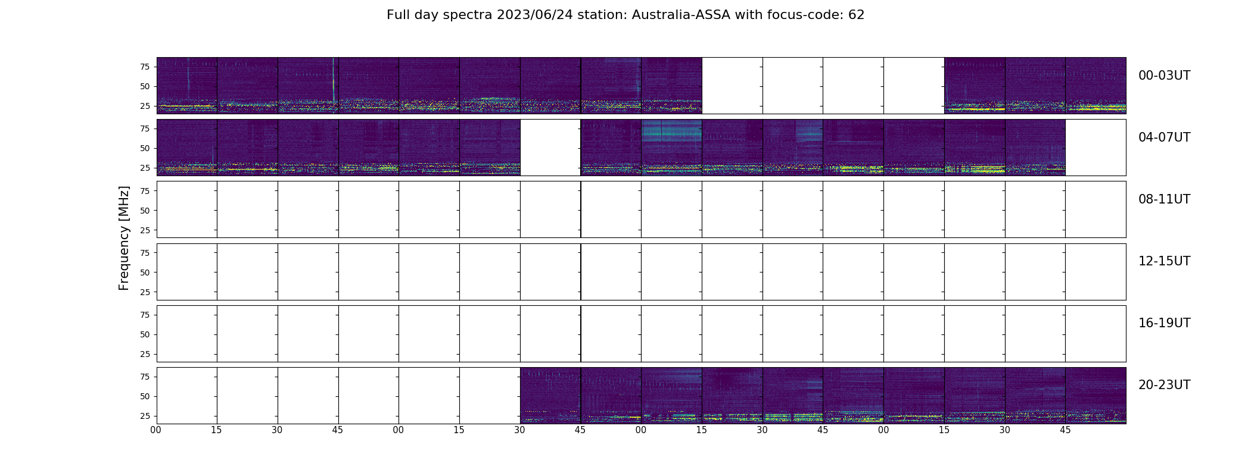Viewport: 1251px width, 476px height.
Task: Select the "00-03UT" row label
Action: coord(1164,76)
